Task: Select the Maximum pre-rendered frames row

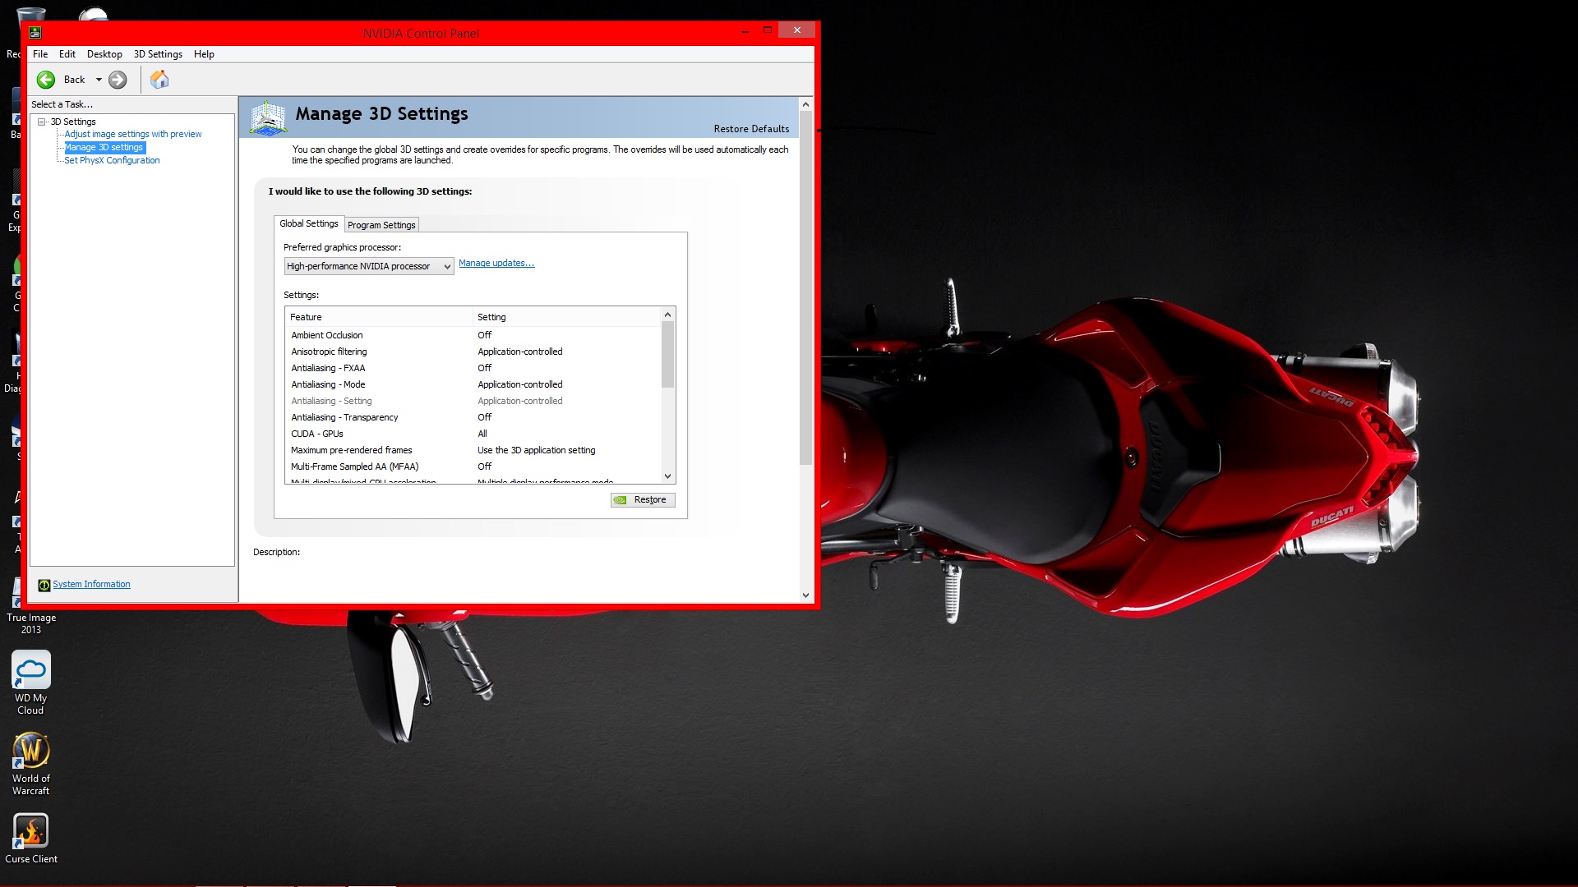Action: [x=473, y=450]
